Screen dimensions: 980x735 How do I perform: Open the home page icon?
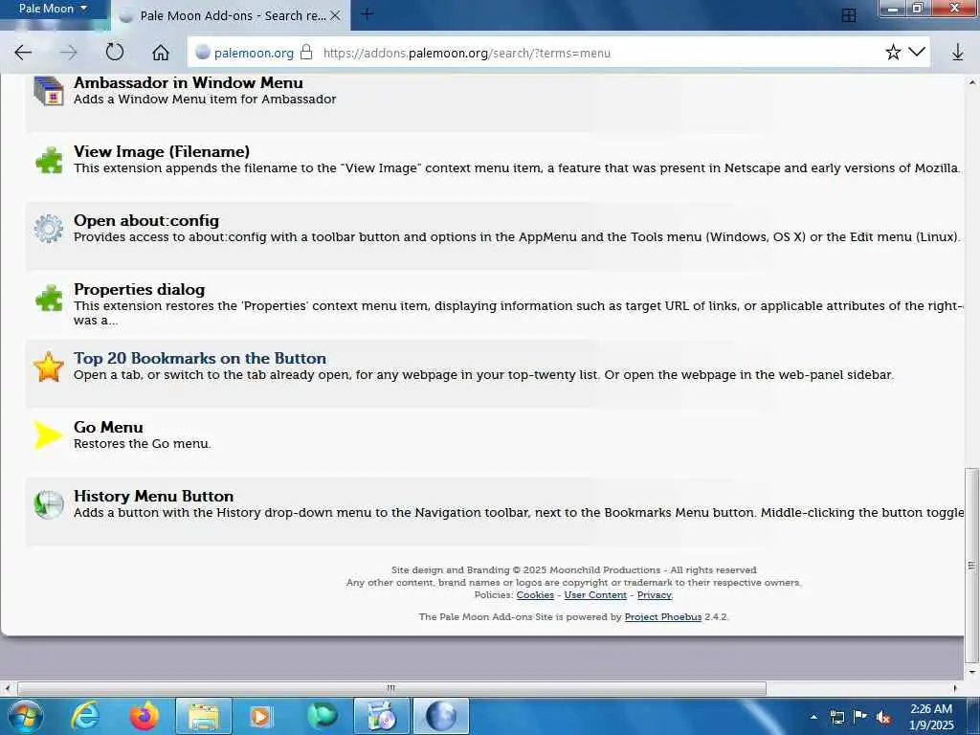161,53
